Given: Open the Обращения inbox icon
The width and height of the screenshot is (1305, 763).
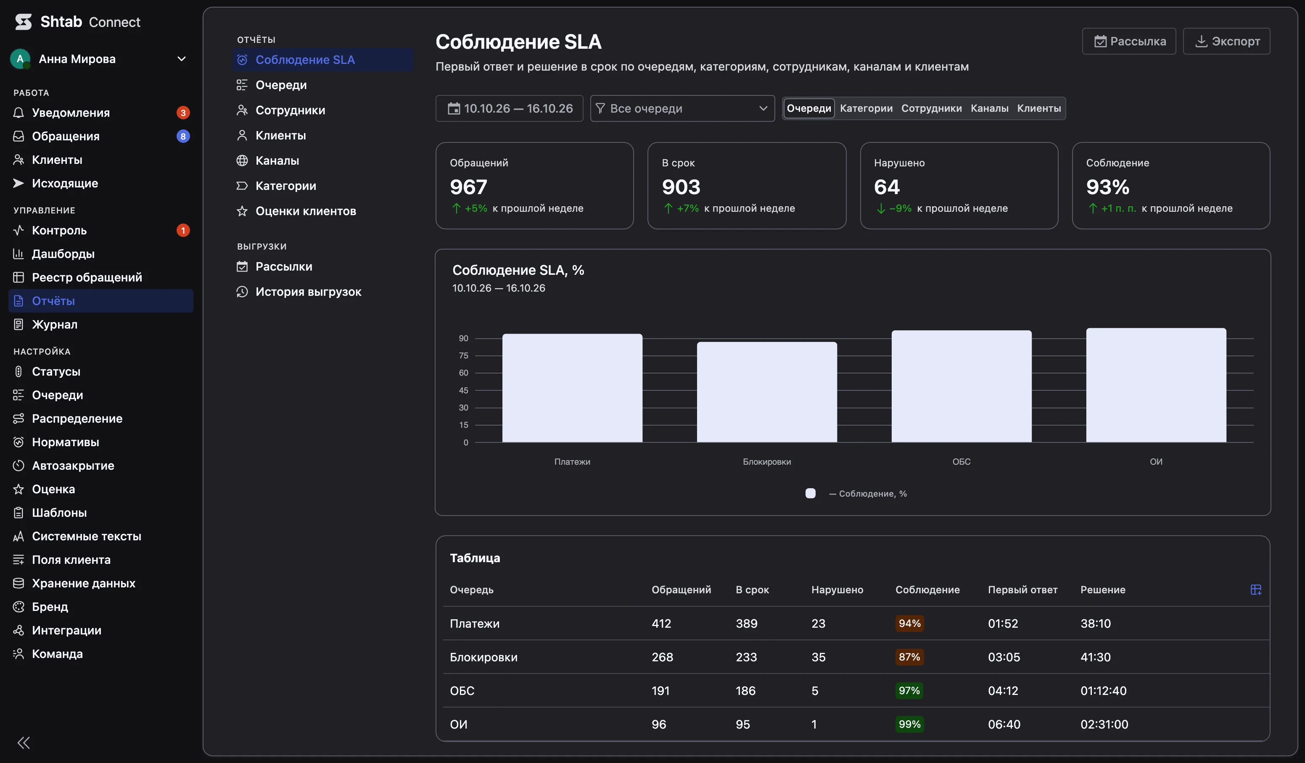Looking at the screenshot, I should pos(18,136).
